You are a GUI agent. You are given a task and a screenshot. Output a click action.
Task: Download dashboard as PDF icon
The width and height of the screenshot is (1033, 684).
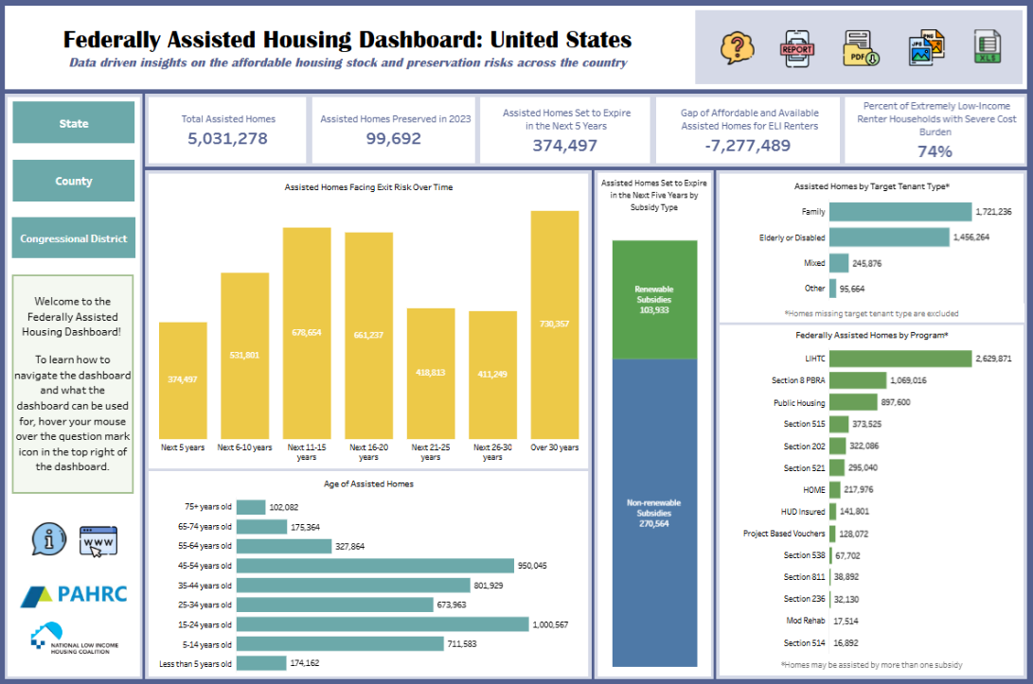[x=861, y=48]
